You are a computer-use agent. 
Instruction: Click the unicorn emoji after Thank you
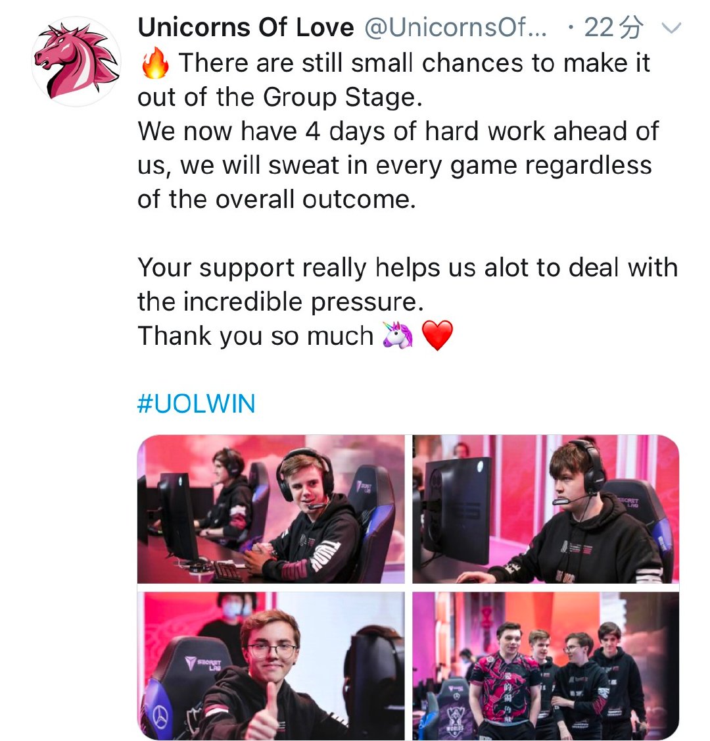pos(398,335)
